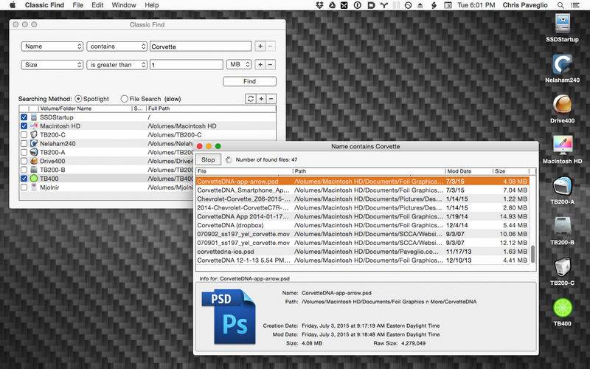Open the Dropbox menu bar icon

319,5
